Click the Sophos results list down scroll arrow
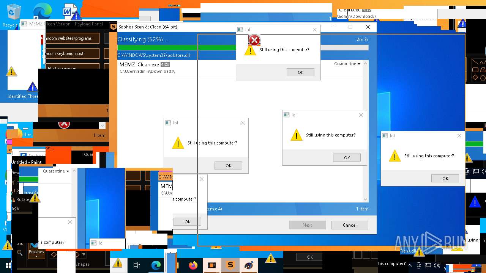486x273 pixels. click(365, 199)
